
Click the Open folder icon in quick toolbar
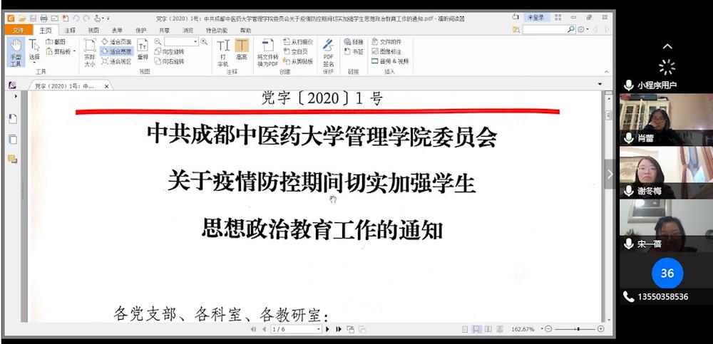[x=22, y=19]
